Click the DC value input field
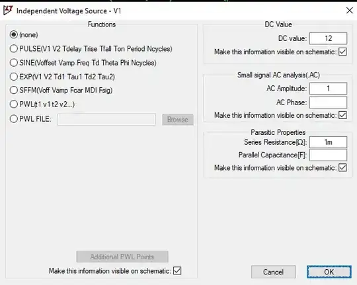The image size is (357, 285). [328, 38]
